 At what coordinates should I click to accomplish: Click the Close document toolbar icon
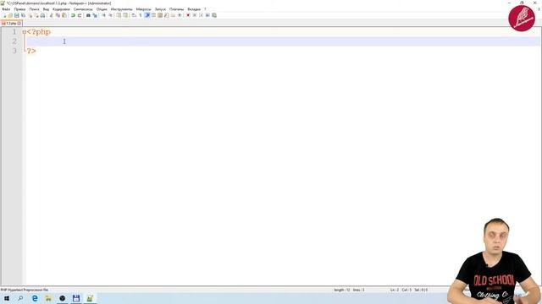click(30, 15)
